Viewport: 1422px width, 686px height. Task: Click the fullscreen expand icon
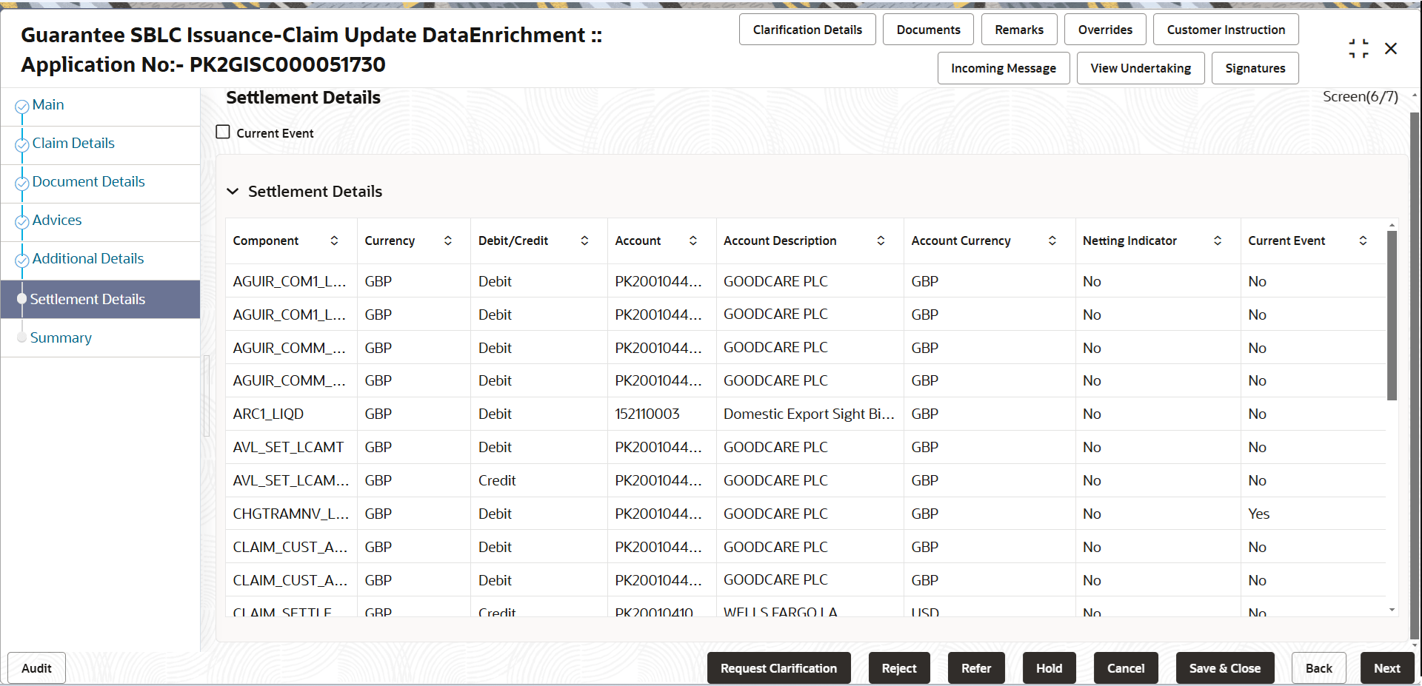tap(1358, 48)
